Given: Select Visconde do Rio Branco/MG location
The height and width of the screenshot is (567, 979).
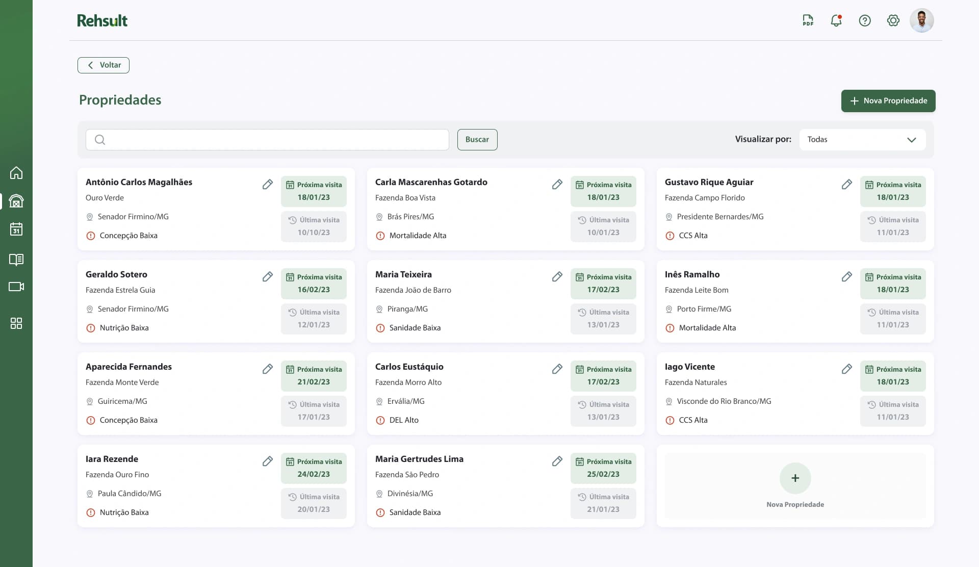Looking at the screenshot, I should 724,401.
